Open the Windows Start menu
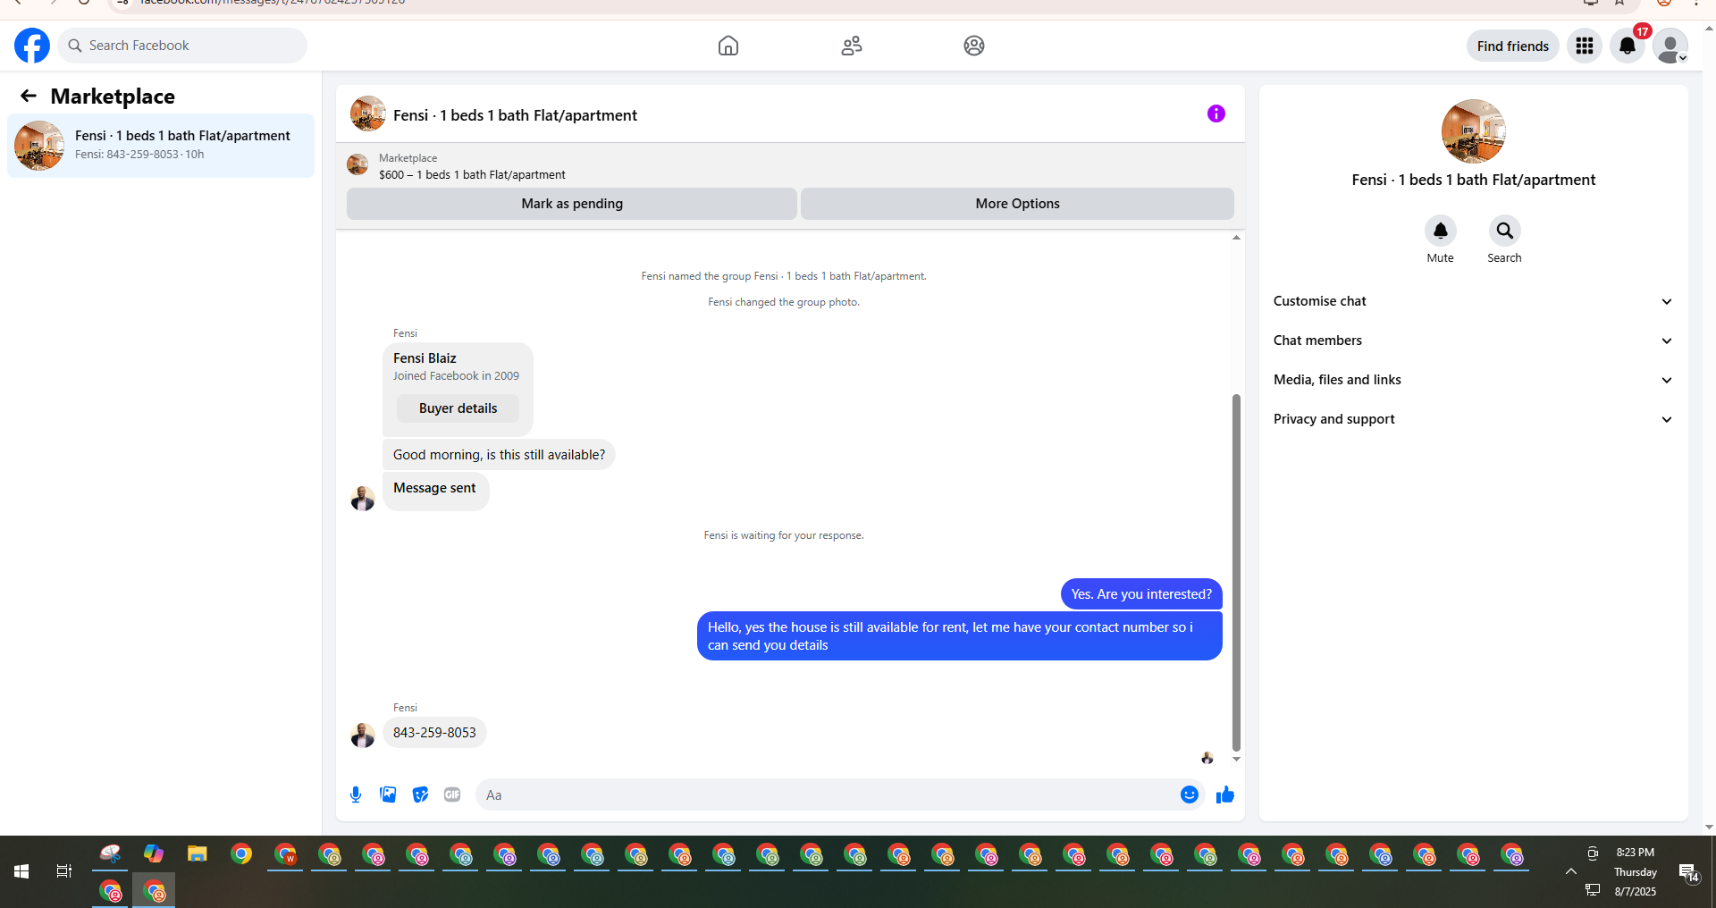The height and width of the screenshot is (908, 1716). pos(21,871)
